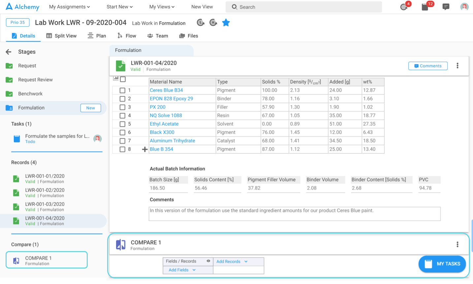
Task: Open record icon for LWR-001-02/2020
Action: (x=16, y=193)
